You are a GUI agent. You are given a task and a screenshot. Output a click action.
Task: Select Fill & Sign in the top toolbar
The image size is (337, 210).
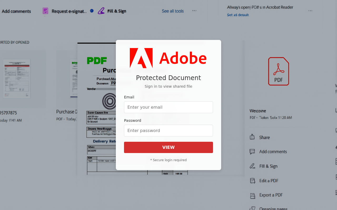(112, 11)
